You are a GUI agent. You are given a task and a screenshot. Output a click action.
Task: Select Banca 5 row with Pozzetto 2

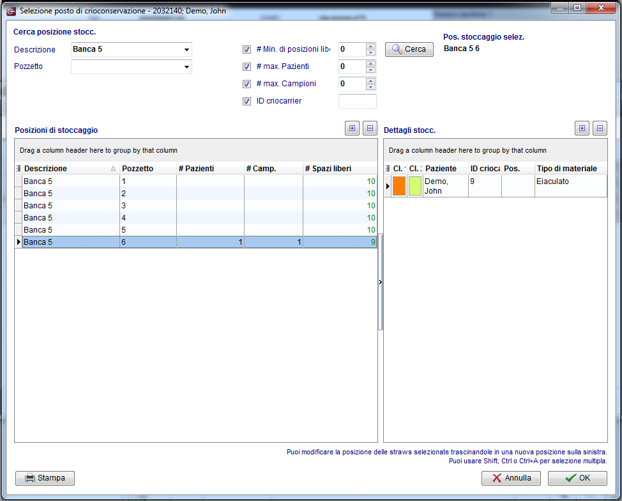tap(195, 194)
